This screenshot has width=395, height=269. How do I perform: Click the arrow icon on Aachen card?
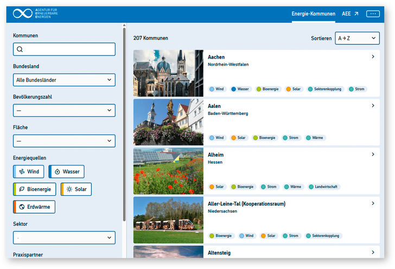(373, 57)
